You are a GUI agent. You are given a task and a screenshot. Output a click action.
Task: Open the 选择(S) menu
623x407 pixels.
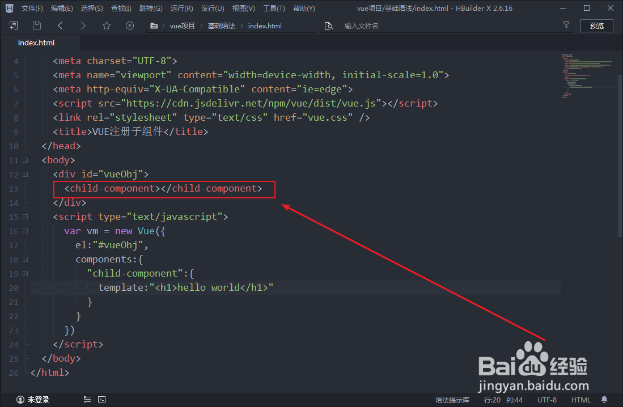point(92,9)
